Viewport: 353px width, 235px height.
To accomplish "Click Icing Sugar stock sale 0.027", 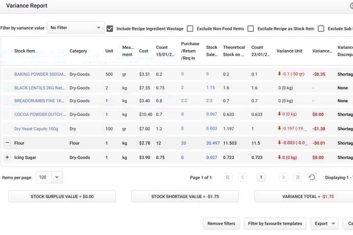I will click(211, 157).
